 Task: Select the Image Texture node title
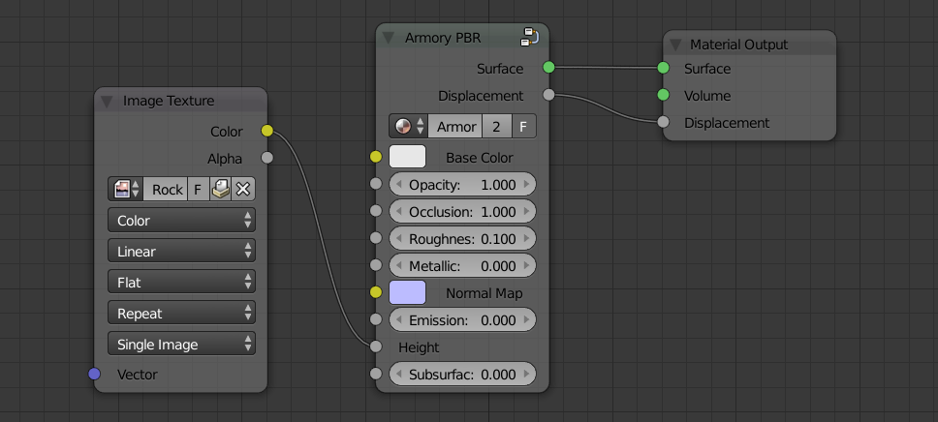(x=168, y=101)
